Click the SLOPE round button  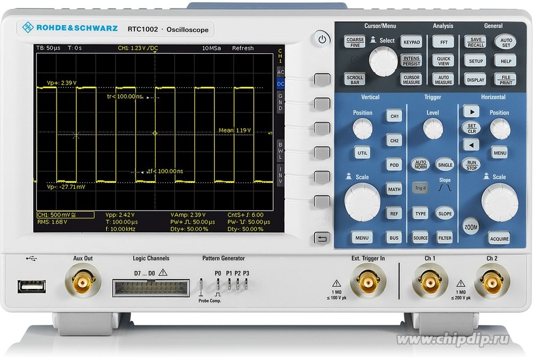pyautogui.click(x=445, y=213)
